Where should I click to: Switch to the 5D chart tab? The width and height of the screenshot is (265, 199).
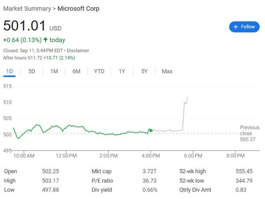(x=32, y=71)
